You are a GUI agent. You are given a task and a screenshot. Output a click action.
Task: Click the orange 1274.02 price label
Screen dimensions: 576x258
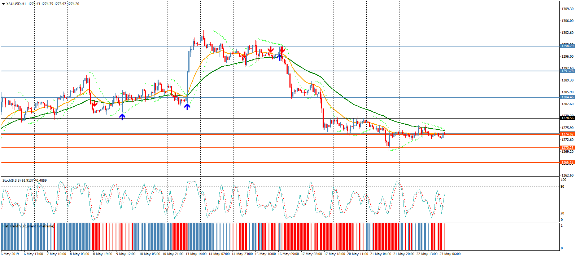[x=567, y=134]
